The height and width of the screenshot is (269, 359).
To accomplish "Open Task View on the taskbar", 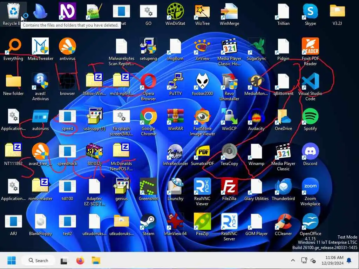I will coord(64,261).
